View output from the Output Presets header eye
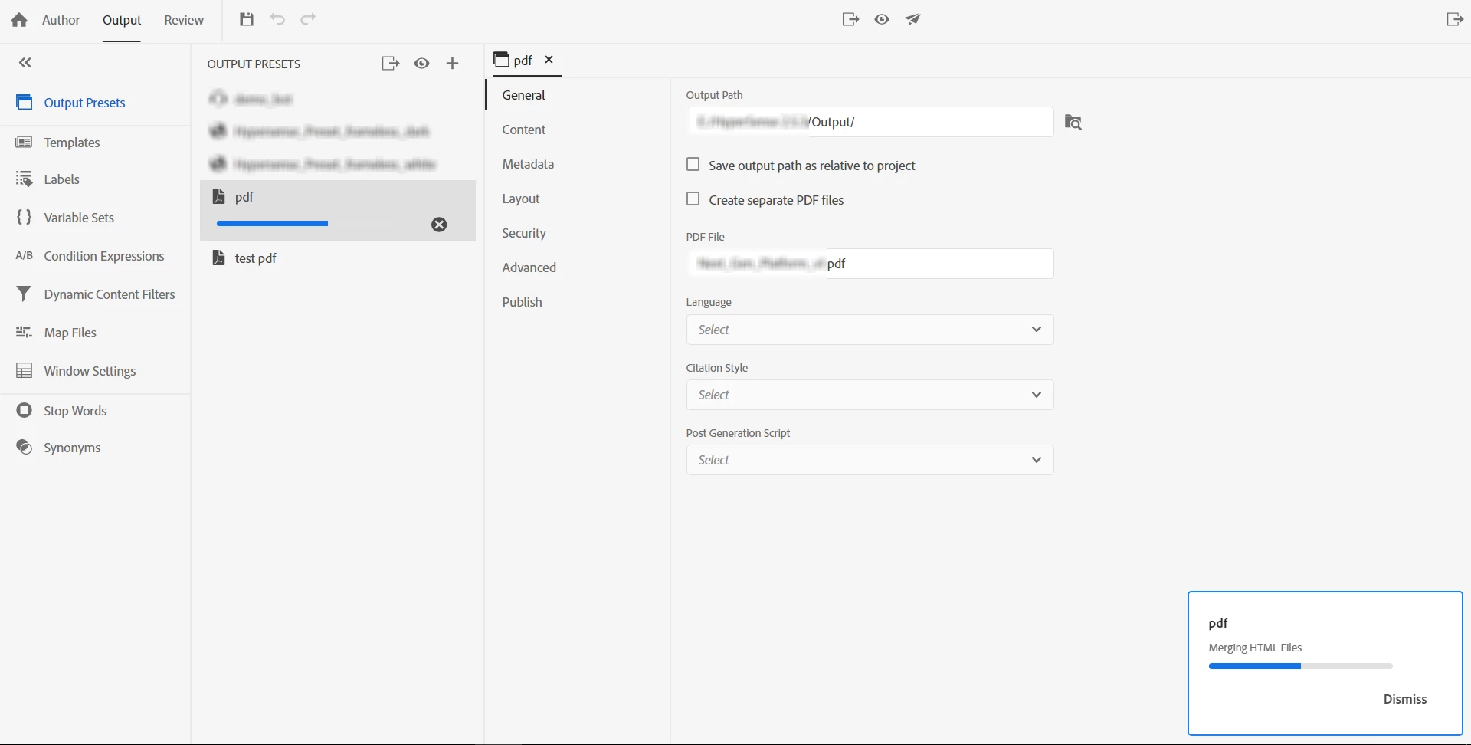The height and width of the screenshot is (745, 1471). tap(422, 64)
